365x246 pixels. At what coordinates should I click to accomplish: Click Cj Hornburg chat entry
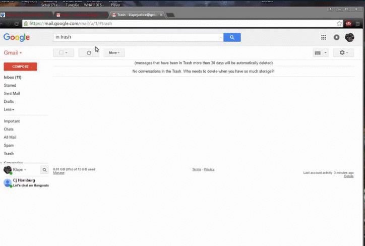[26, 183]
